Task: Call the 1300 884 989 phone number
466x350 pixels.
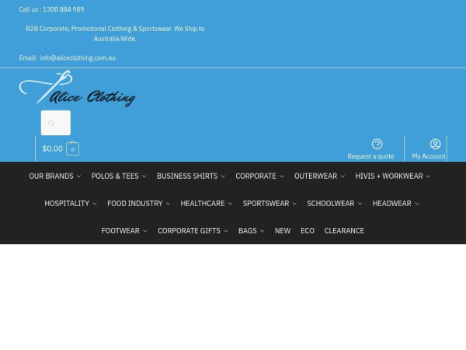Action: 63,9
